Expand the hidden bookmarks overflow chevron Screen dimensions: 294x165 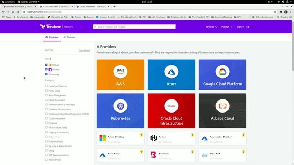(248, 17)
